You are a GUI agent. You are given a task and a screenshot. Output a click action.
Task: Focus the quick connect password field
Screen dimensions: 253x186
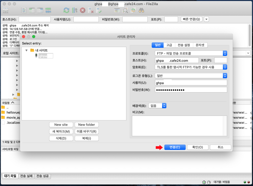pos(135,19)
